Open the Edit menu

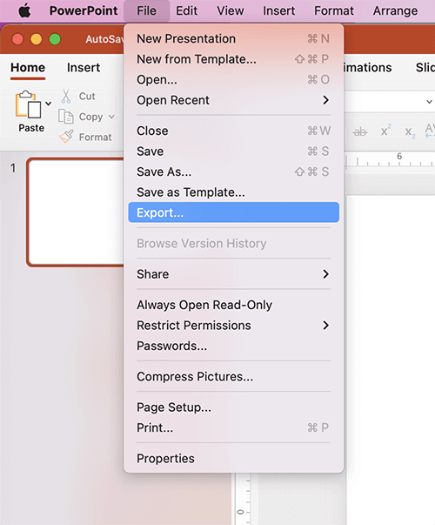coord(187,10)
